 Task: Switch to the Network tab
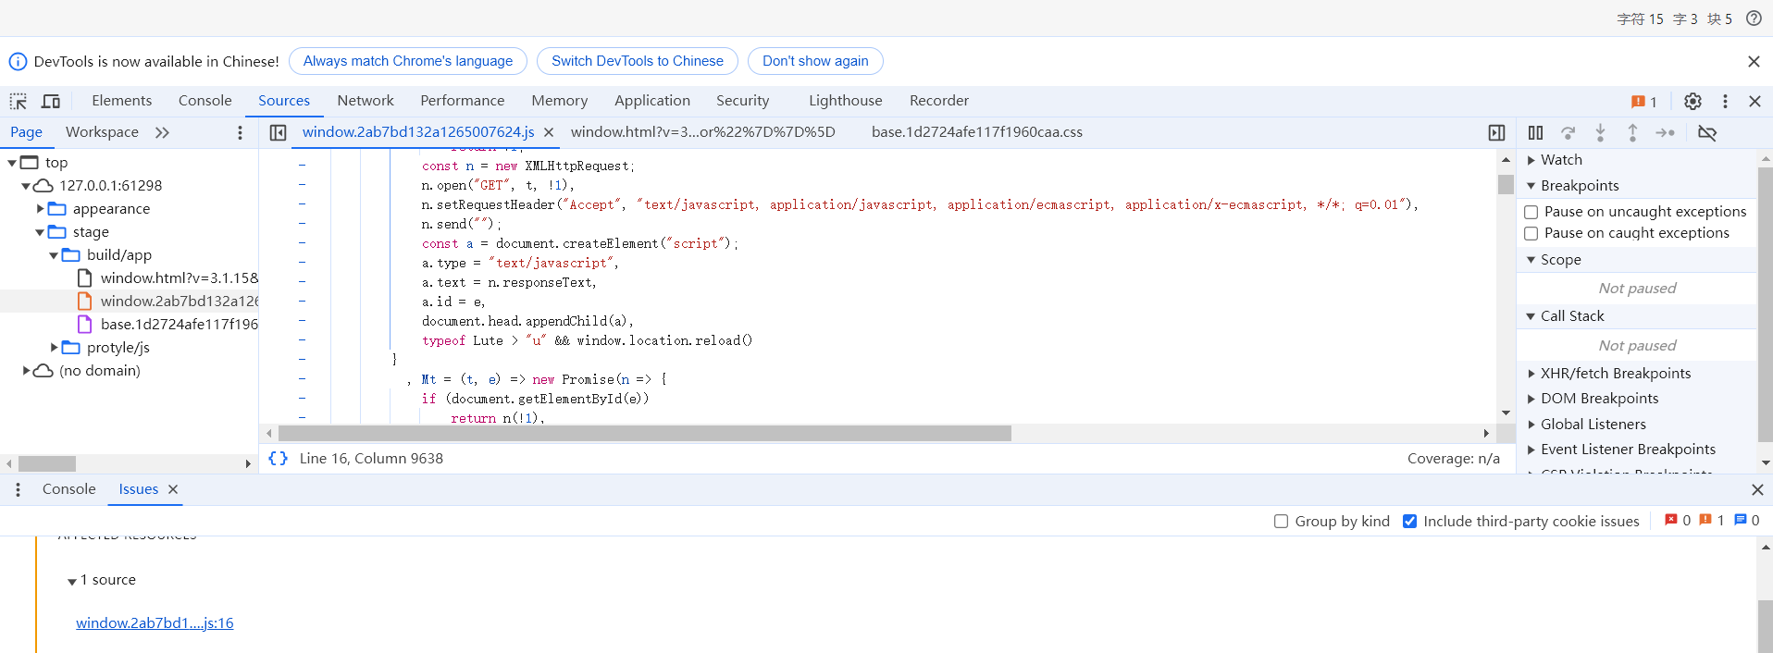click(365, 101)
